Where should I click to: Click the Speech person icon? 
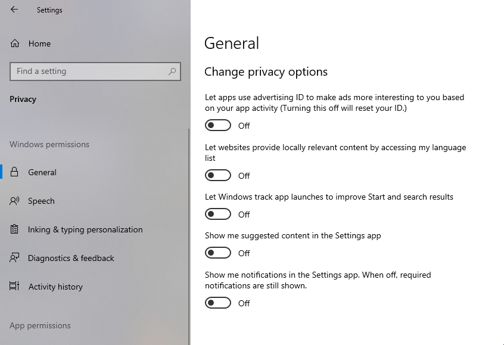point(14,201)
